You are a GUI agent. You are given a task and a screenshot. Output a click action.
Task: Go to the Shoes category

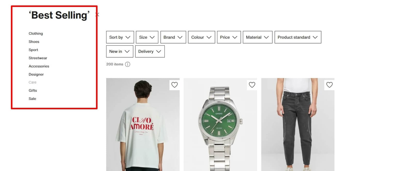34,42
